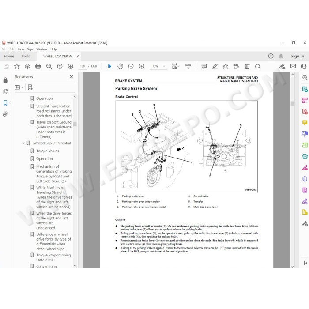The height and width of the screenshot is (309, 309).
Task: Collapse the Limited Slip Differential bookmark
Action: (x=23, y=143)
